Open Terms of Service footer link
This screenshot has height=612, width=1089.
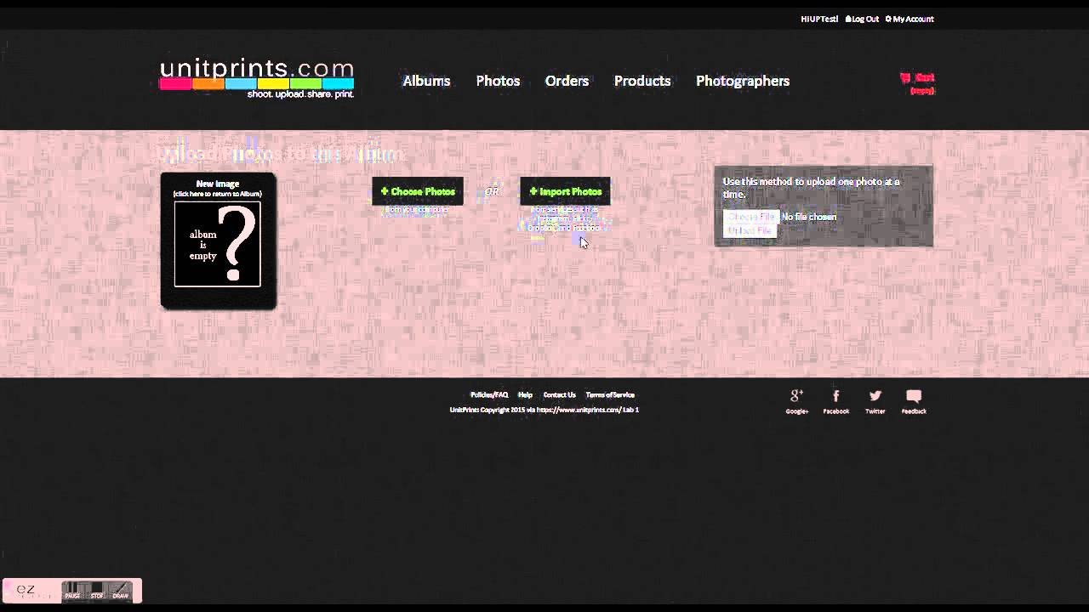click(610, 394)
